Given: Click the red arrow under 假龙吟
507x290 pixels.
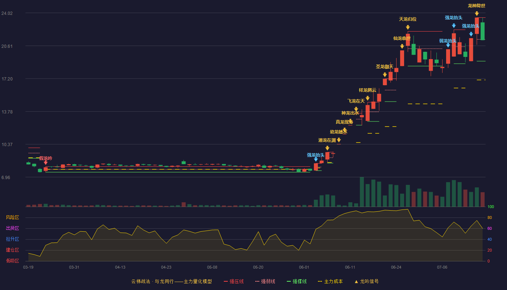Looking at the screenshot, I should coord(46,163).
